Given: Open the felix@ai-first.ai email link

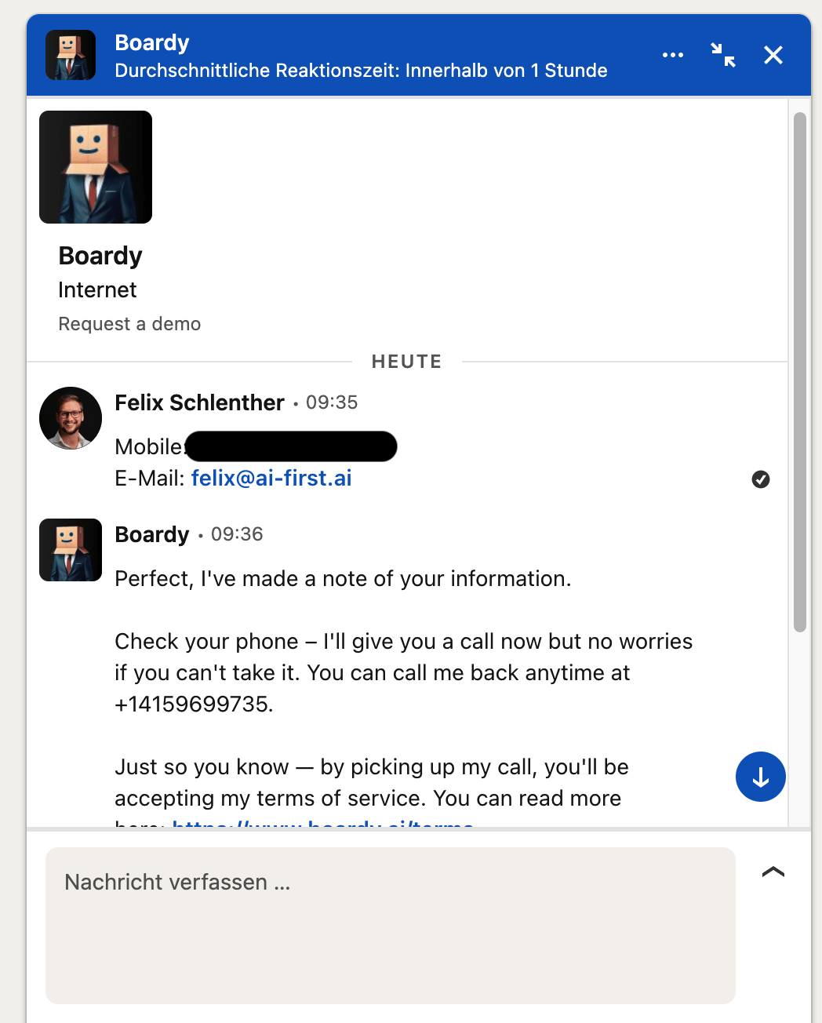Looking at the screenshot, I should (x=271, y=478).
